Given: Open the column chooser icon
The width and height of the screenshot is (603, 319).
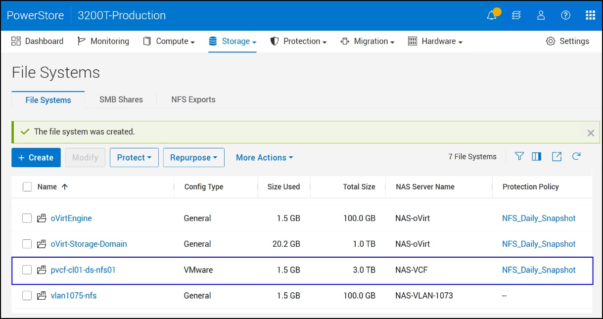Looking at the screenshot, I should pos(537,156).
